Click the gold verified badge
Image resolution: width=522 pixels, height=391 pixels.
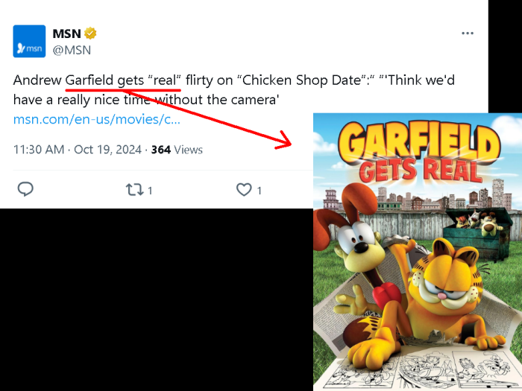(x=90, y=34)
